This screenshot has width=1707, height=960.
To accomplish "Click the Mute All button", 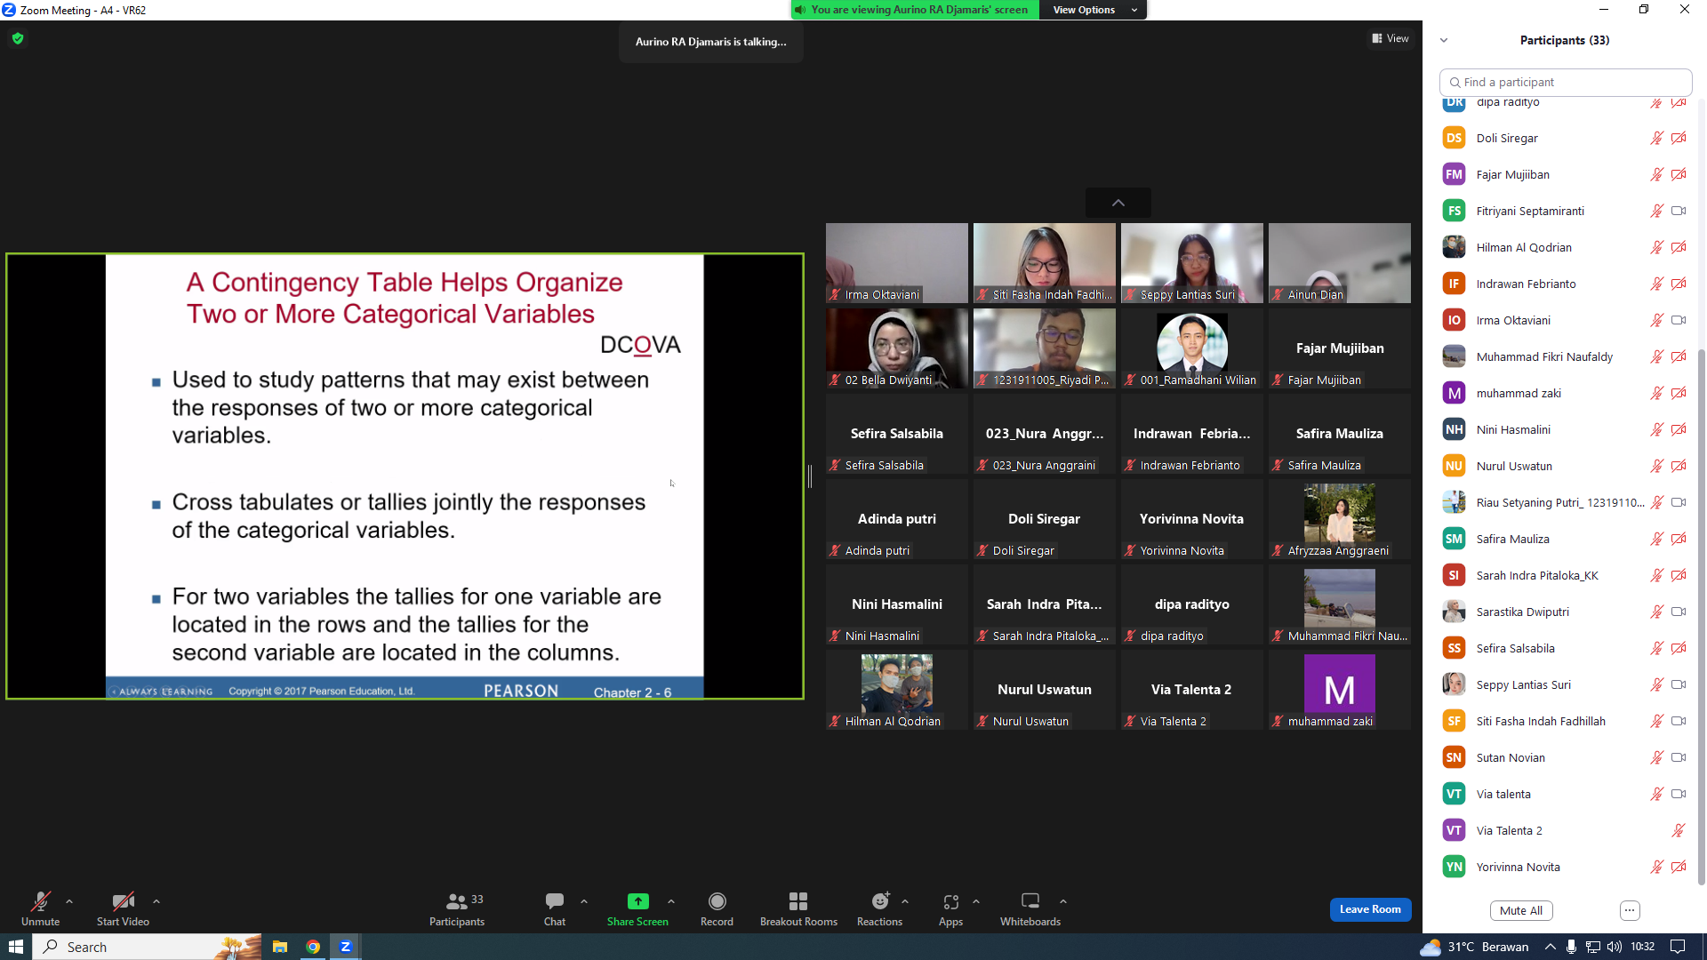I will tap(1521, 910).
